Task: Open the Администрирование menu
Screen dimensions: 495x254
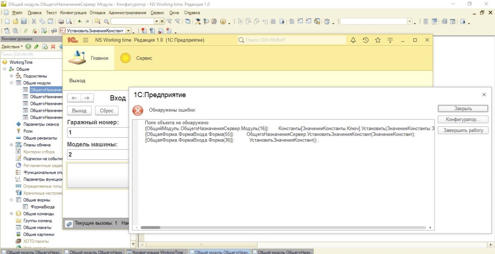Action: click(128, 13)
